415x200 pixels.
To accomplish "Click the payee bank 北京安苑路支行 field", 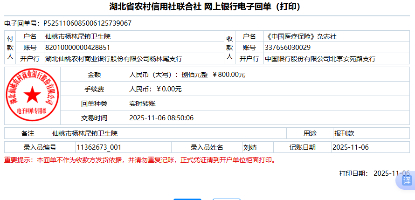I will (x=320, y=59).
